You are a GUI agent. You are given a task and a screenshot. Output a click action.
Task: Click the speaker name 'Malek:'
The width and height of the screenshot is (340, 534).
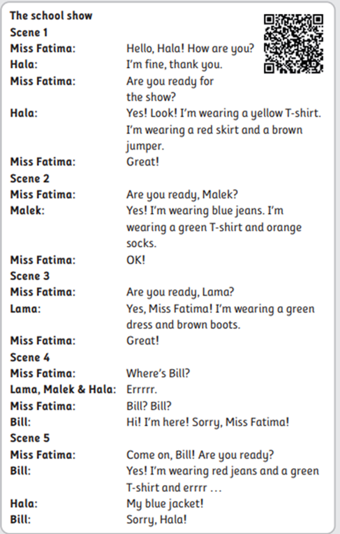pos(27,210)
